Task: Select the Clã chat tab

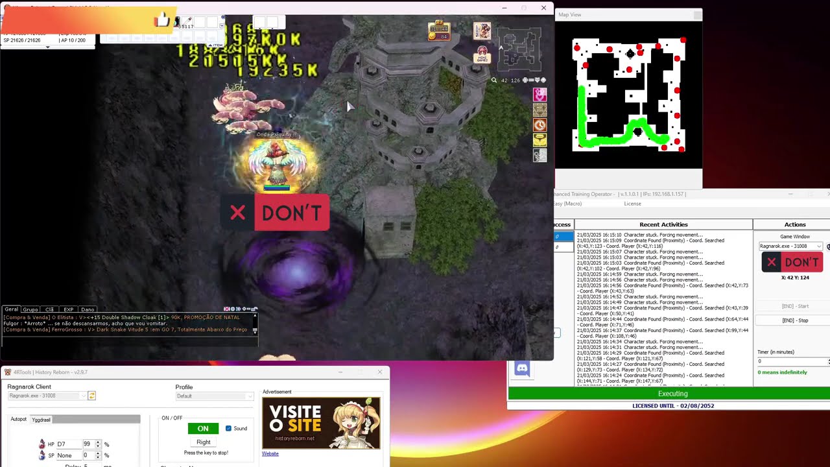Action: [49, 309]
